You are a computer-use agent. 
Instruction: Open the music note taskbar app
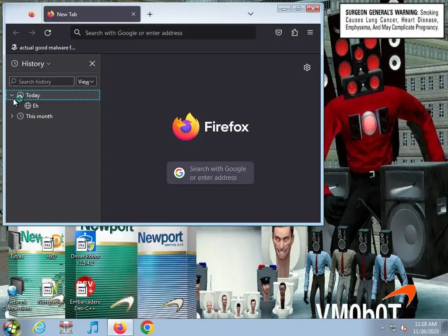coord(93,327)
